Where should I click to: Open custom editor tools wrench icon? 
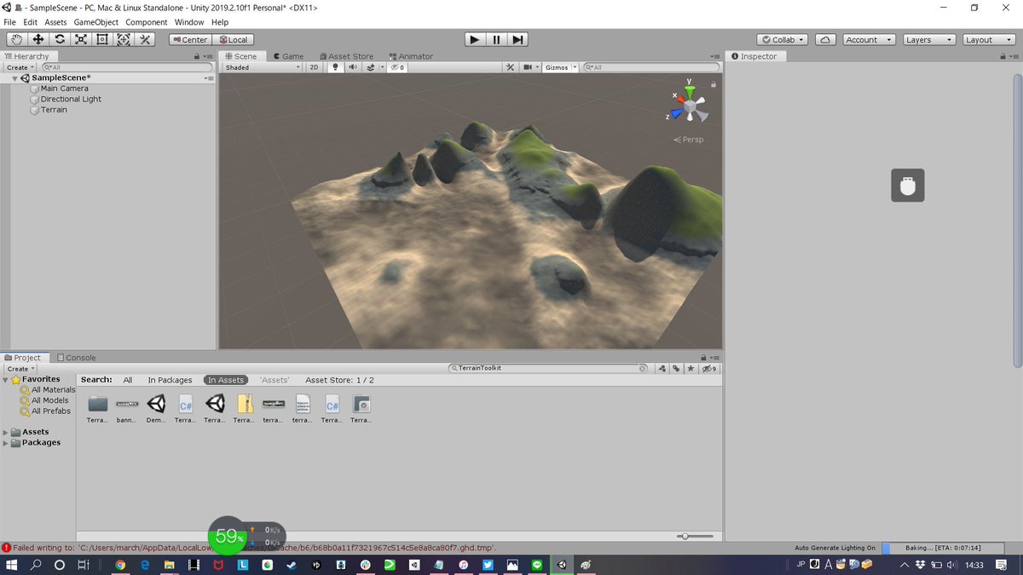[x=145, y=39]
